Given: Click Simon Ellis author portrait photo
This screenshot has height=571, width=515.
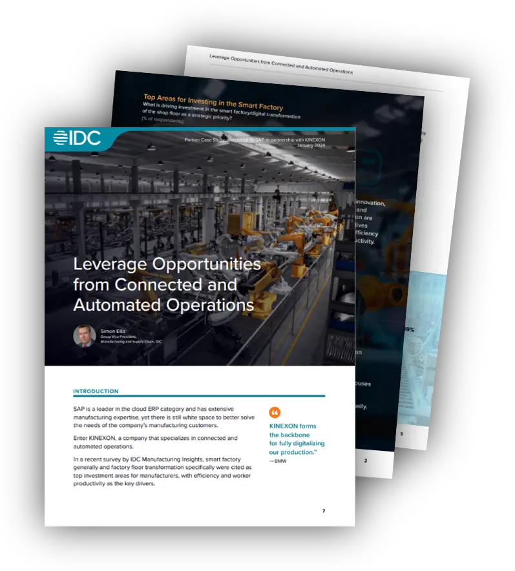Looking at the screenshot, I should 85,336.
